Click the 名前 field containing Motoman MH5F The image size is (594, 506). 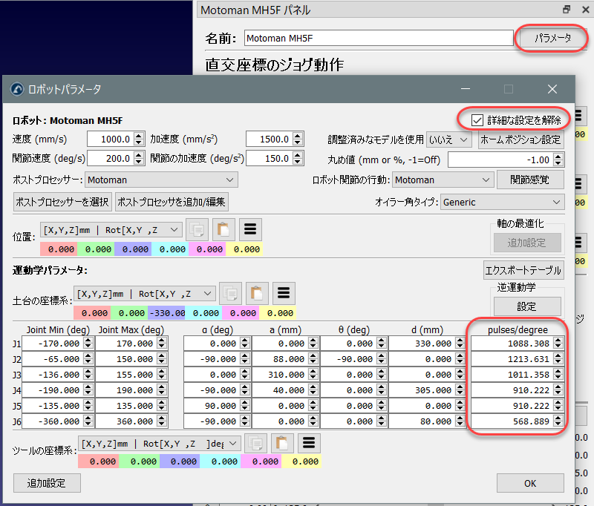(379, 38)
